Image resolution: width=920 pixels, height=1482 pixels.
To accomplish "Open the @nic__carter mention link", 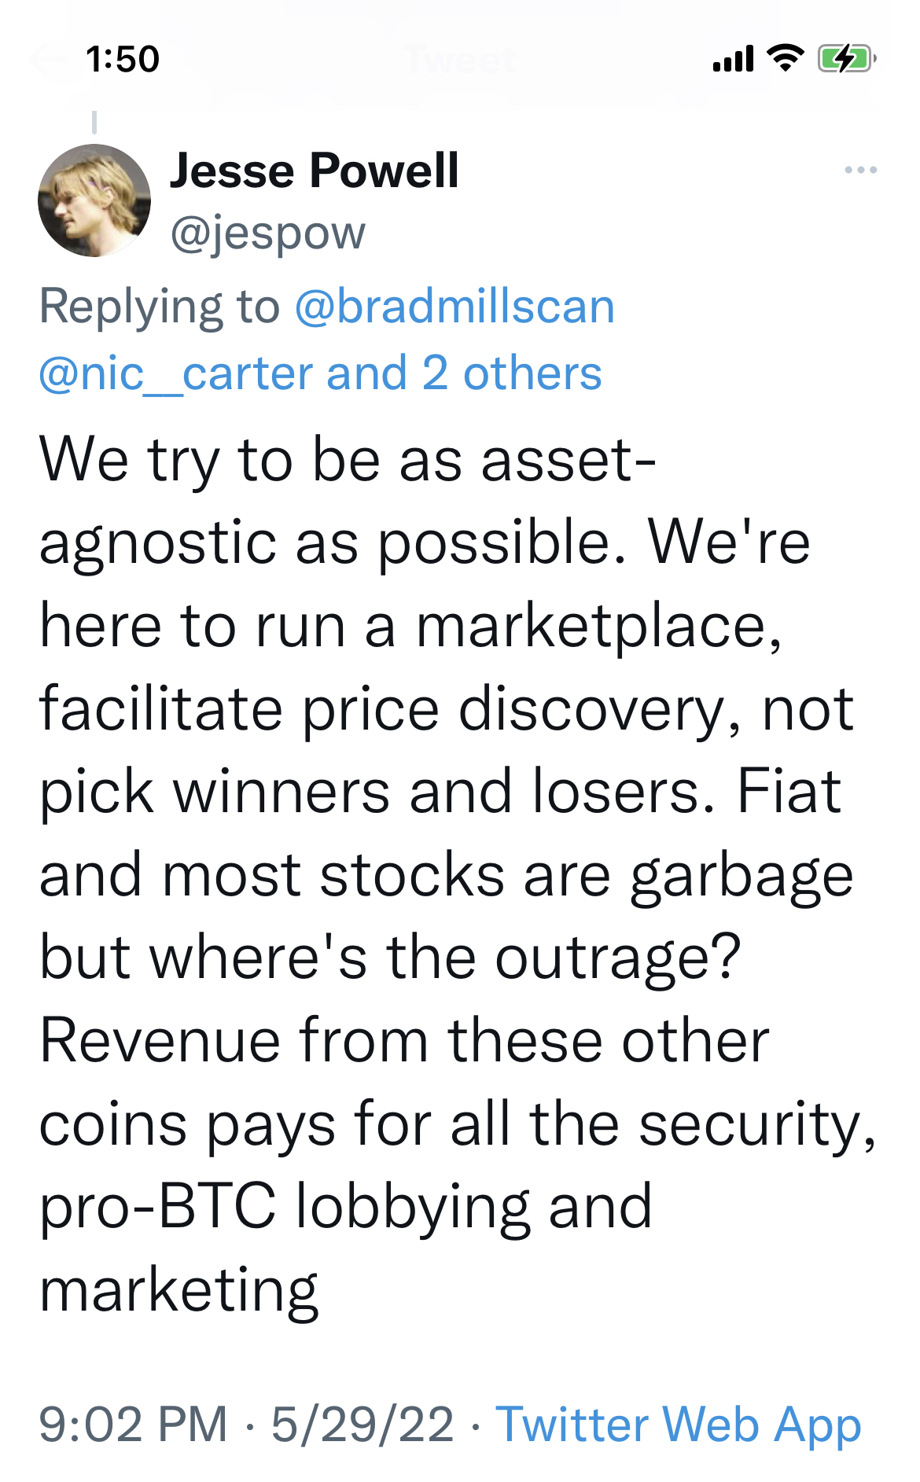I will click(178, 373).
